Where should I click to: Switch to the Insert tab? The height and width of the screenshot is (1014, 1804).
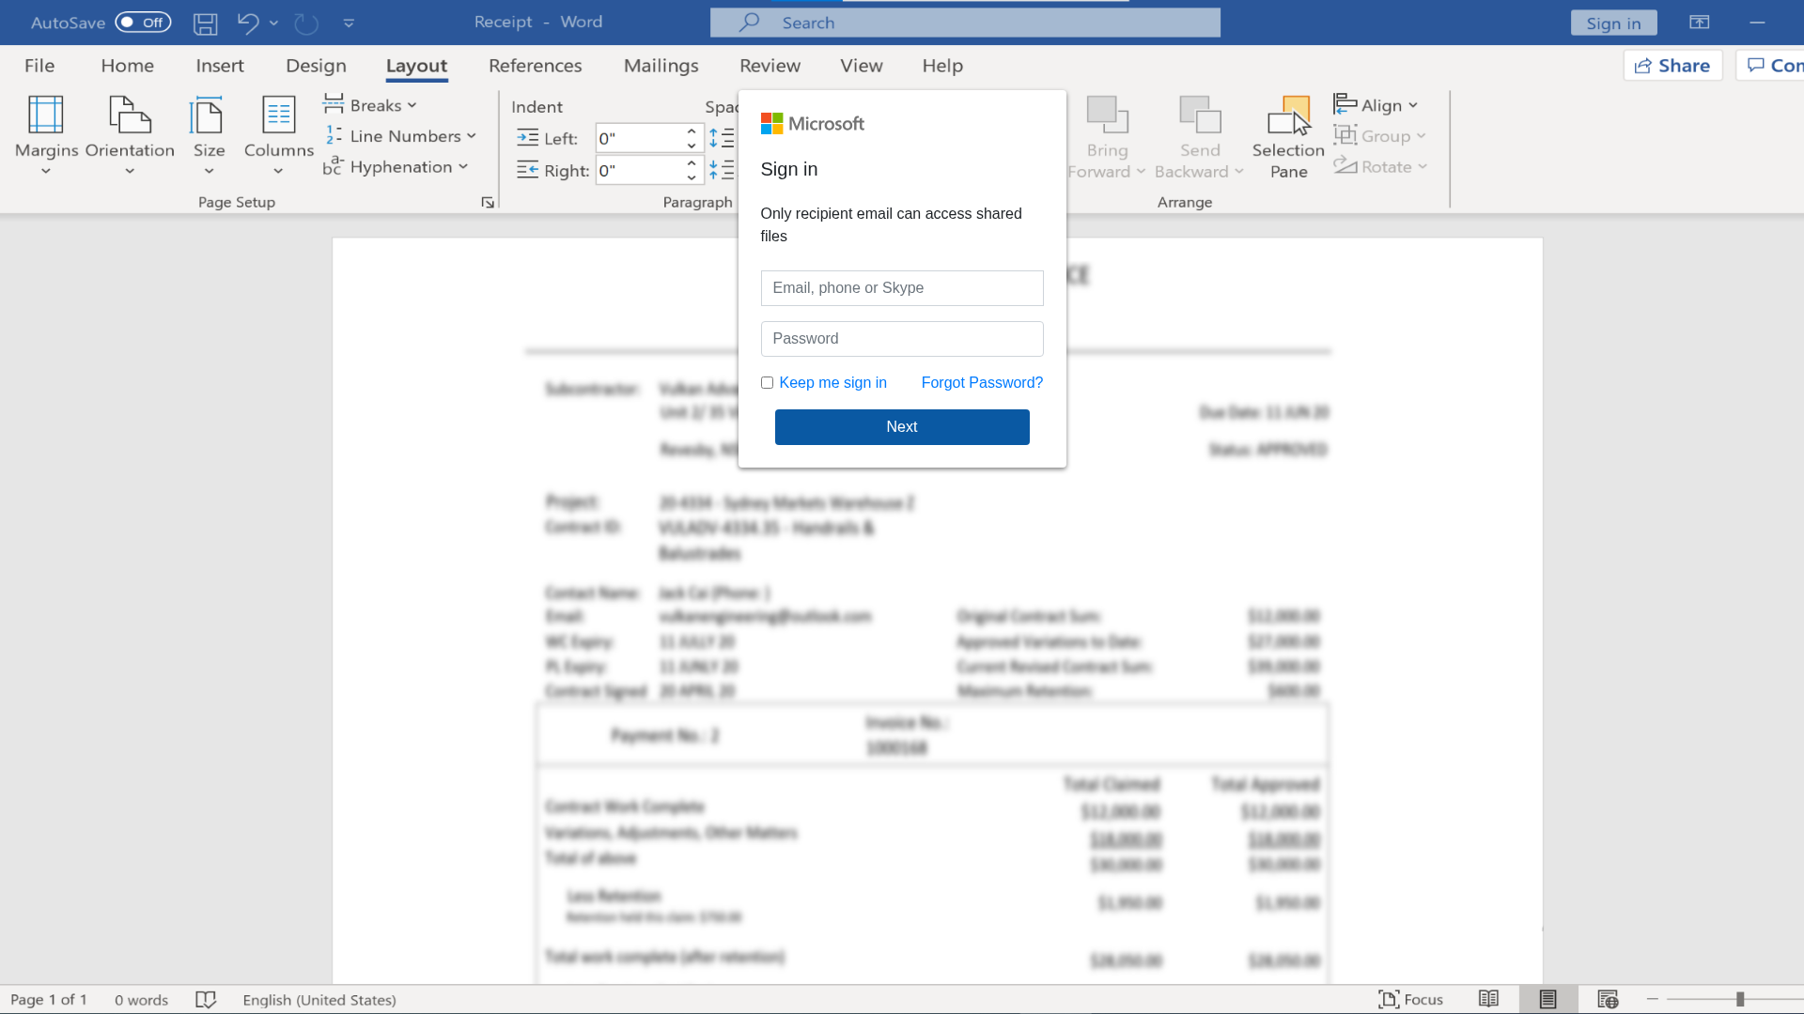click(220, 66)
